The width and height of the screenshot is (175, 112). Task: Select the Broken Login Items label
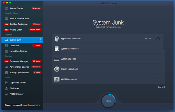(x=70, y=69)
